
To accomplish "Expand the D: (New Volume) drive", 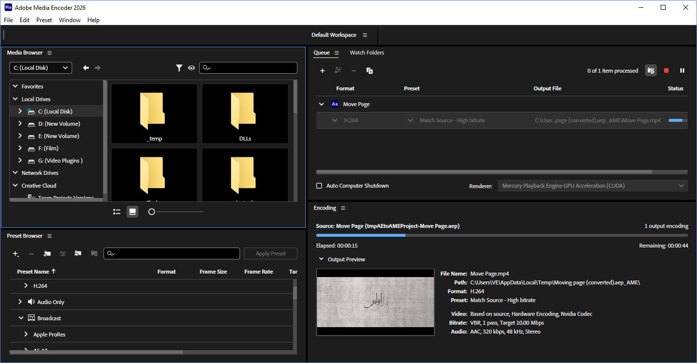I will (x=20, y=124).
